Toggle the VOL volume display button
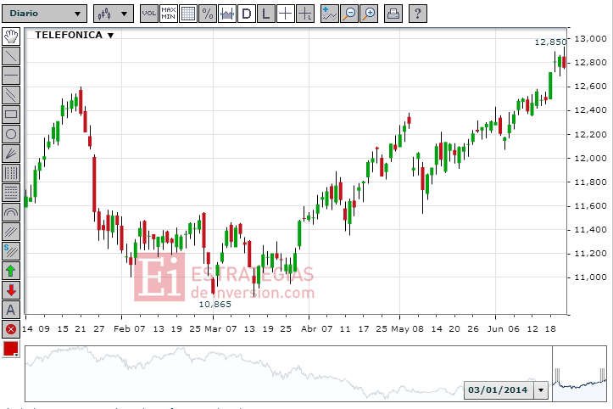This screenshot has width=613, height=409. point(149,14)
